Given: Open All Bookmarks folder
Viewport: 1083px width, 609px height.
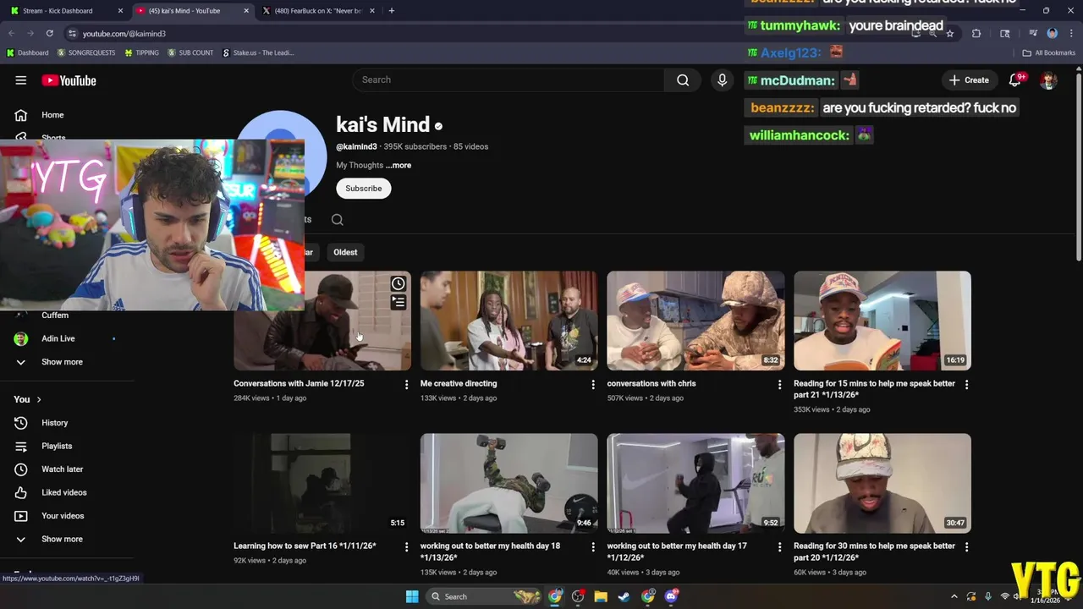Looking at the screenshot, I should click(x=1049, y=52).
